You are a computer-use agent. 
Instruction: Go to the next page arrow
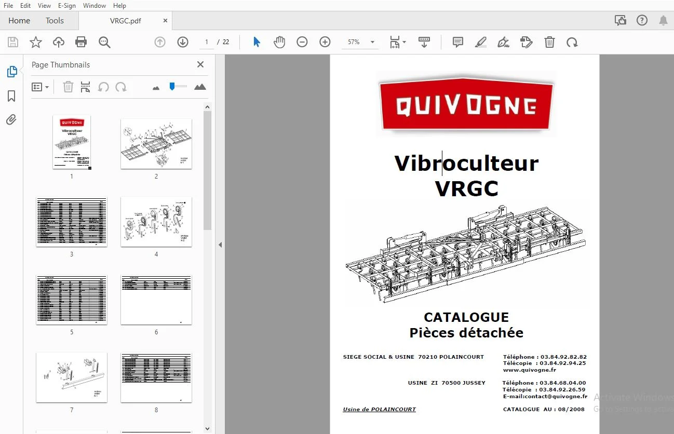pos(183,42)
